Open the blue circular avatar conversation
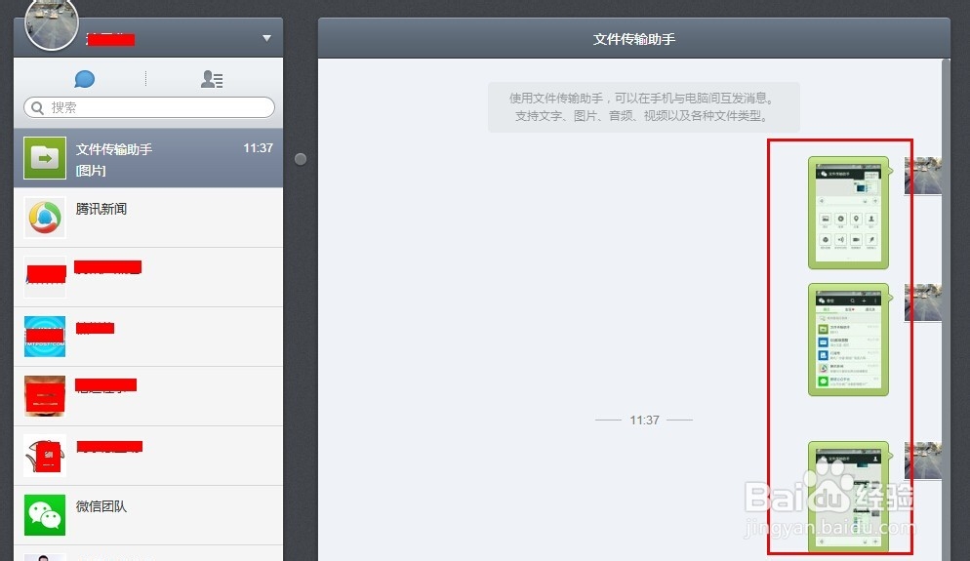Image resolution: width=970 pixels, height=561 pixels. click(x=148, y=337)
